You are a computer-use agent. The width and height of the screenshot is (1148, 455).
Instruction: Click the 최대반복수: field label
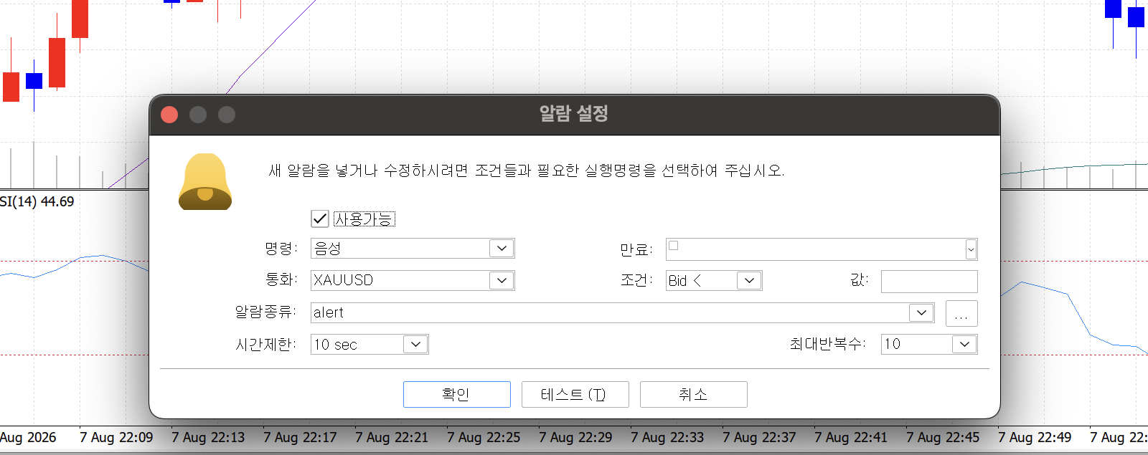coord(827,344)
